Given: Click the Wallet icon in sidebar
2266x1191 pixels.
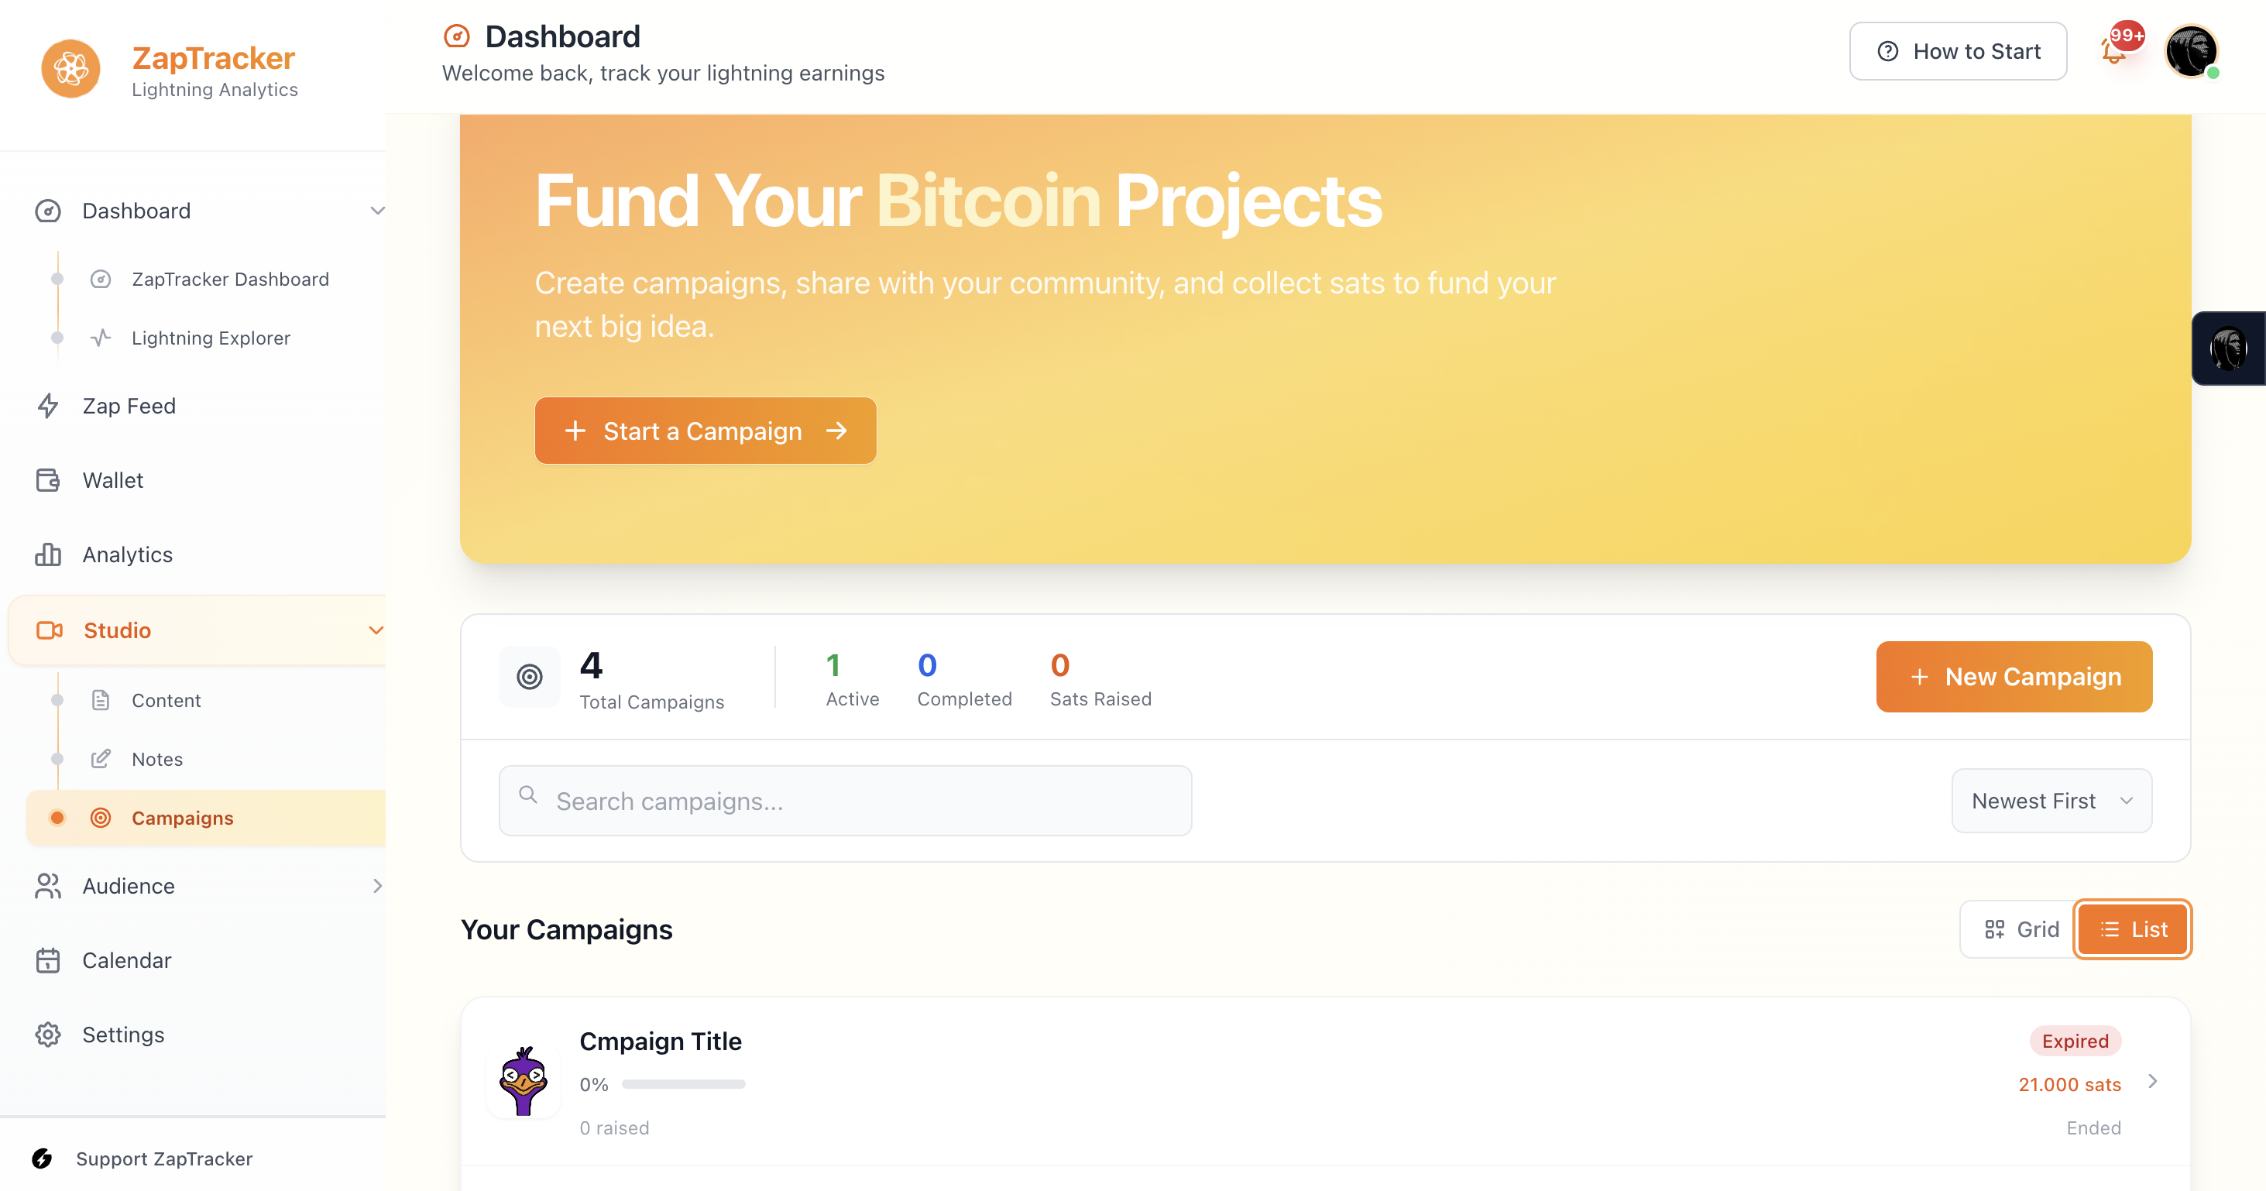Looking at the screenshot, I should pos(47,480).
